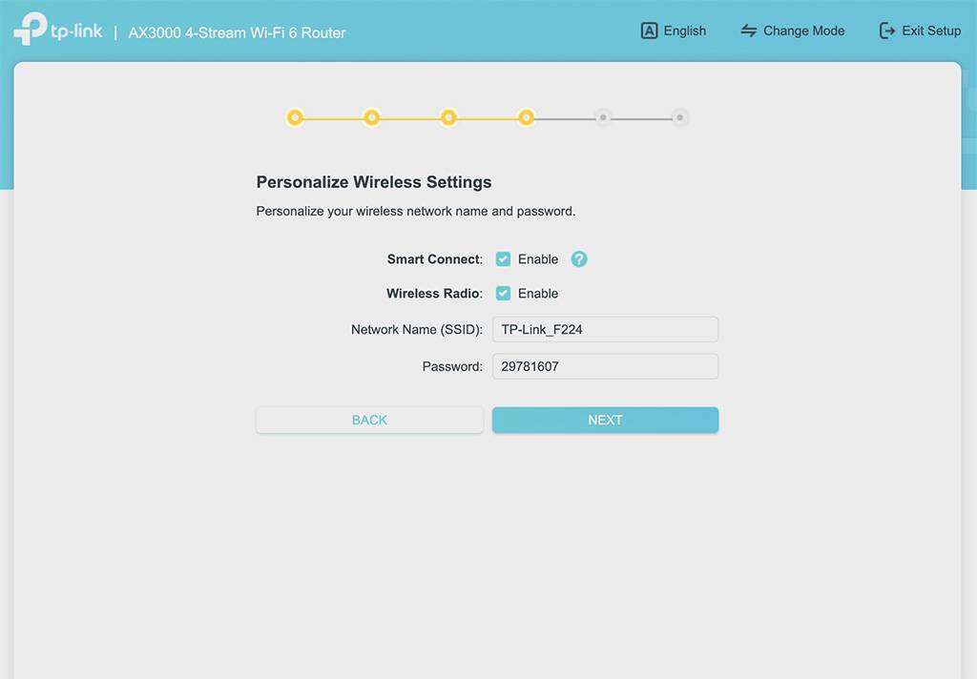977x679 pixels.
Task: Click the Exit Setup door icon
Action: [886, 31]
